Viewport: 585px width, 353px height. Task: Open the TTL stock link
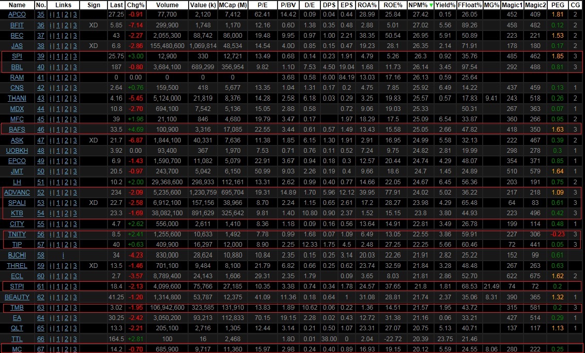tap(17, 339)
